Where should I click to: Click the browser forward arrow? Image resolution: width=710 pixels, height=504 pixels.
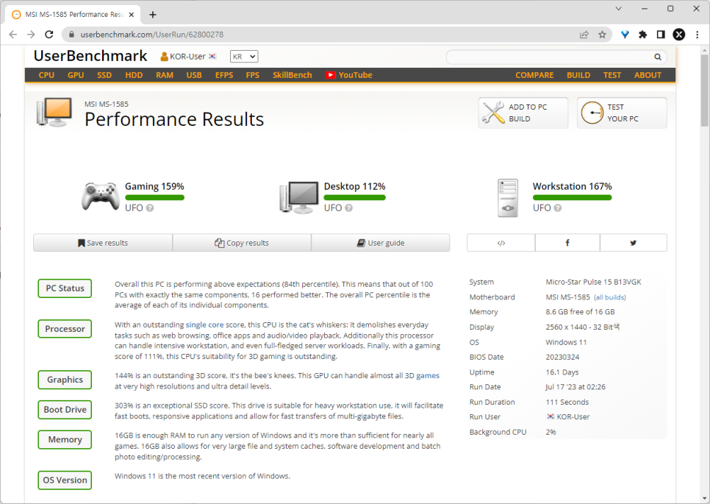31,35
